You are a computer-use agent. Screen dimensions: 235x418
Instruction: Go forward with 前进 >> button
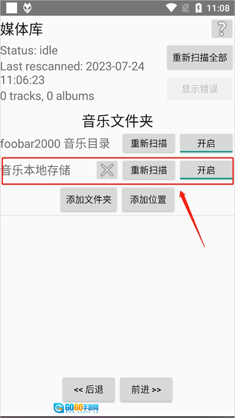(146, 390)
